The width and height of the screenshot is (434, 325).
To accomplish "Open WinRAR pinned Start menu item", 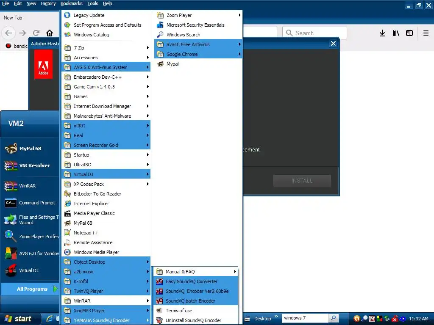I will click(30, 186).
